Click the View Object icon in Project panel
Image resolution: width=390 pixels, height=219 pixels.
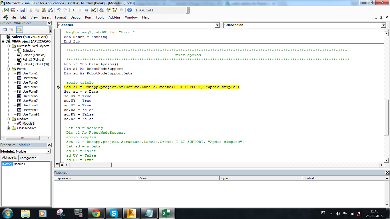pyautogui.click(x=11, y=30)
